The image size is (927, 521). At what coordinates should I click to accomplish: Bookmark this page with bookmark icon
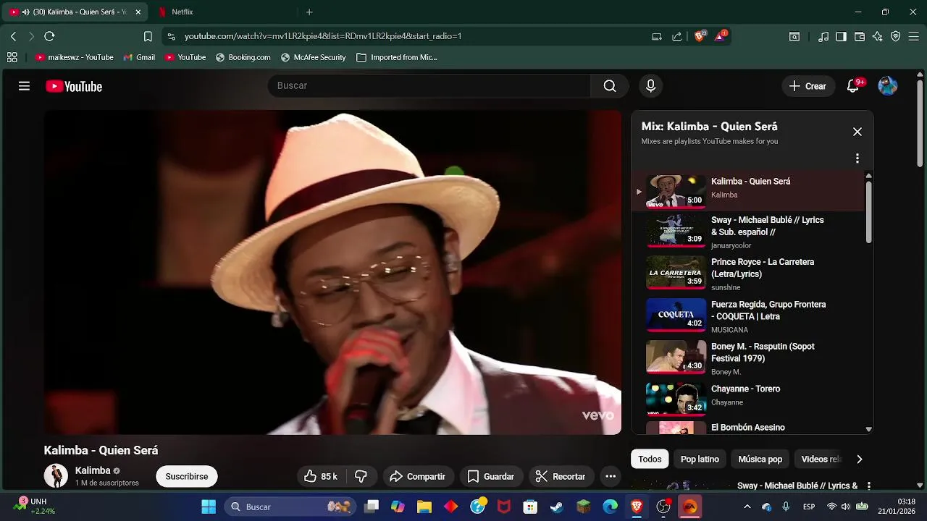(148, 36)
